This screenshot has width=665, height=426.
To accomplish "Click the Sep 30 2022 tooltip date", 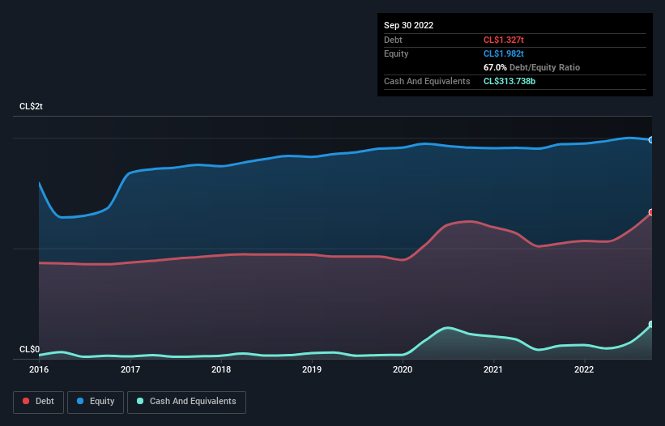I will tap(408, 25).
